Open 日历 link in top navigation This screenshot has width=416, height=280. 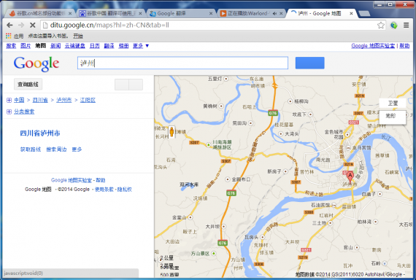pos(94,46)
